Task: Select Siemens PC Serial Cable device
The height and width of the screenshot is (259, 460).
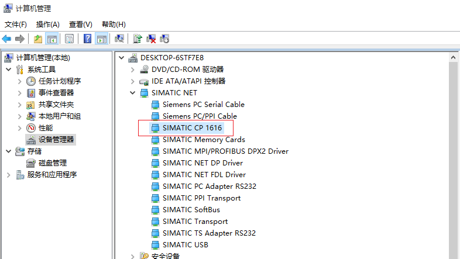Action: click(x=204, y=105)
